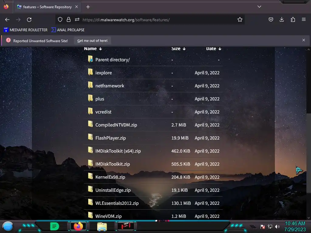The height and width of the screenshot is (233, 311).
Task: Sort the listing by Name
Action: point(93,49)
